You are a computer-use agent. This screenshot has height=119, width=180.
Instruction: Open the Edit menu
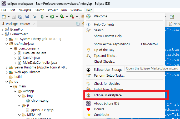click(x=12, y=10)
